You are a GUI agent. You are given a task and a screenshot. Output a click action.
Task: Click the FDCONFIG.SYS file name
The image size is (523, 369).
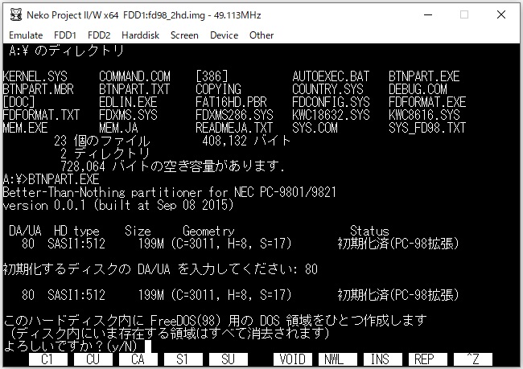tap(331, 102)
